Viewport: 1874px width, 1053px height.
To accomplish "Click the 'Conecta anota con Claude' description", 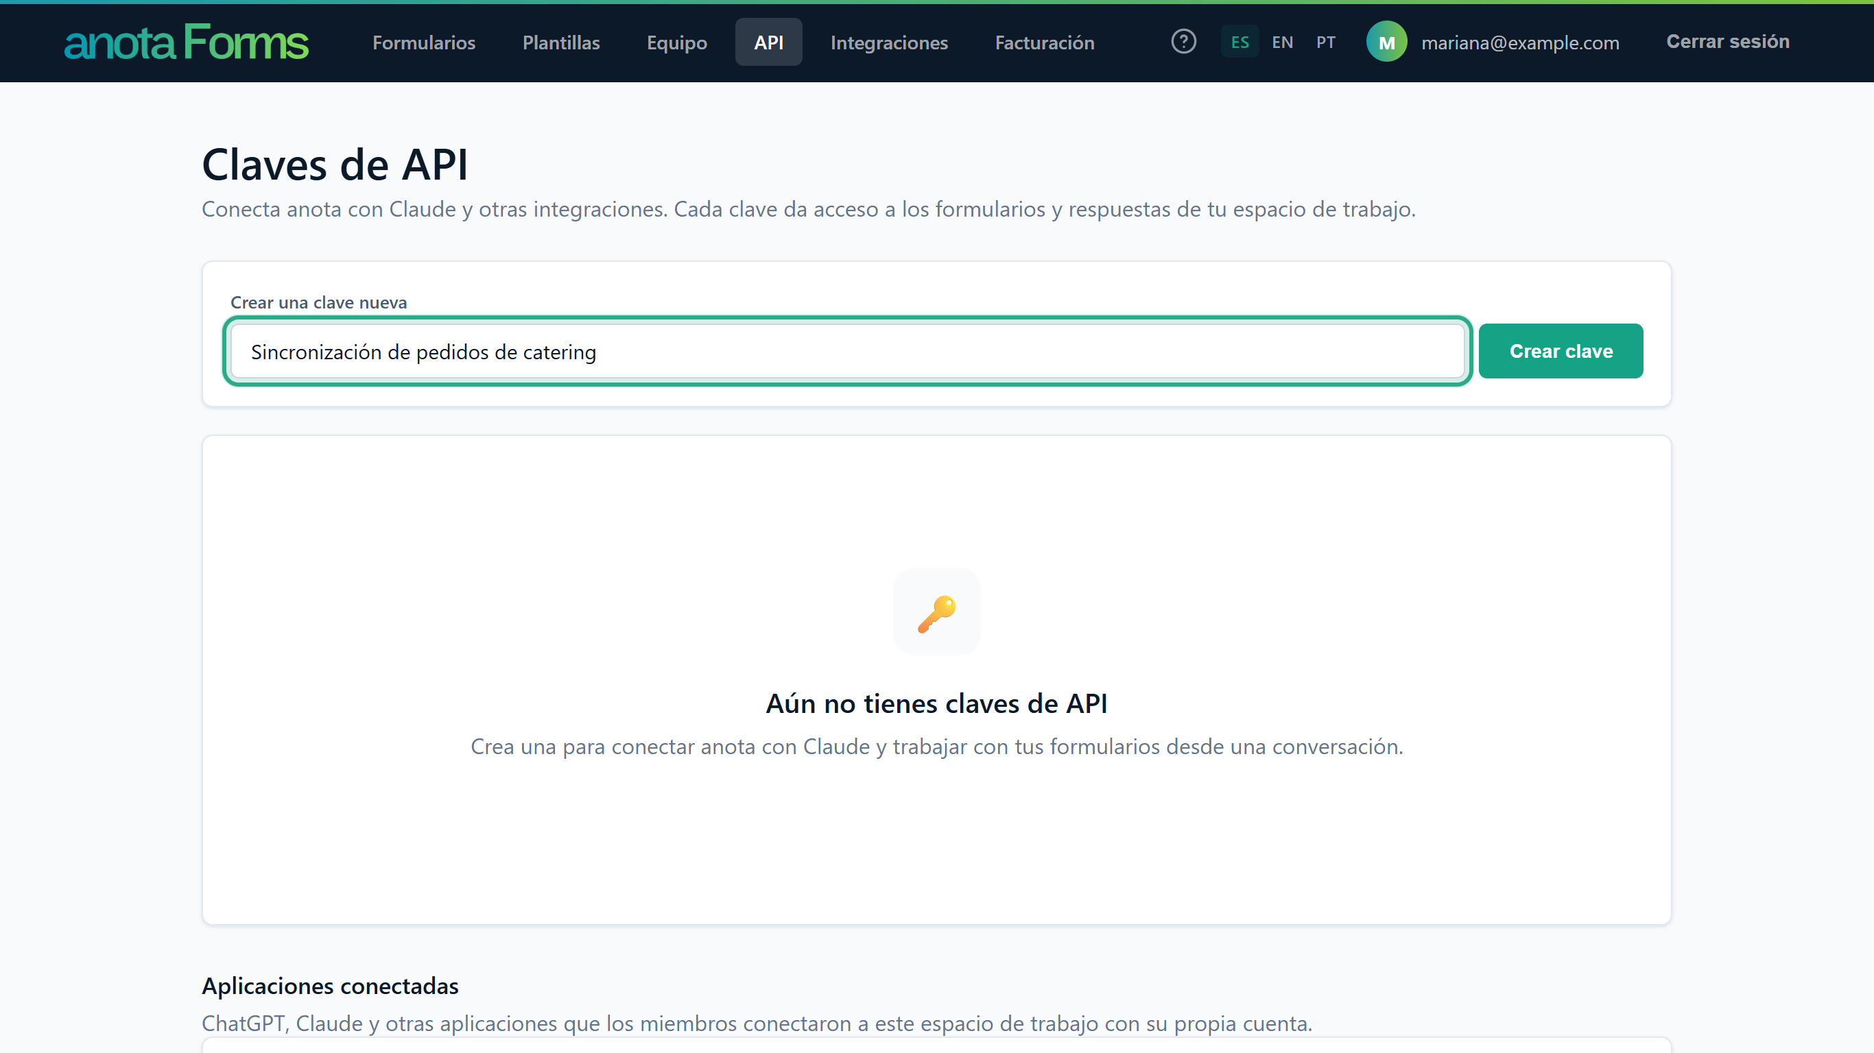I will coord(808,210).
